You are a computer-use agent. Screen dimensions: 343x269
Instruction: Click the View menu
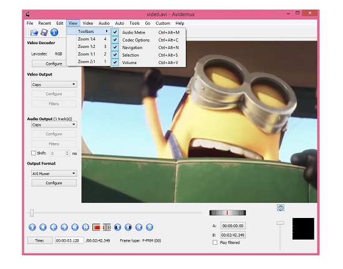tap(73, 23)
